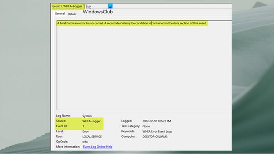
Task: Click the User value LOCAL SERVICE
Action: [92, 136]
